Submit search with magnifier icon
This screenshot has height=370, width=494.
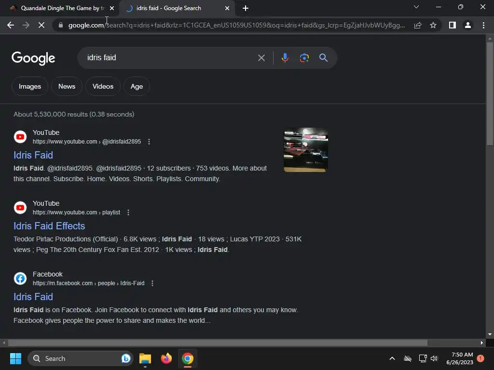coord(324,58)
